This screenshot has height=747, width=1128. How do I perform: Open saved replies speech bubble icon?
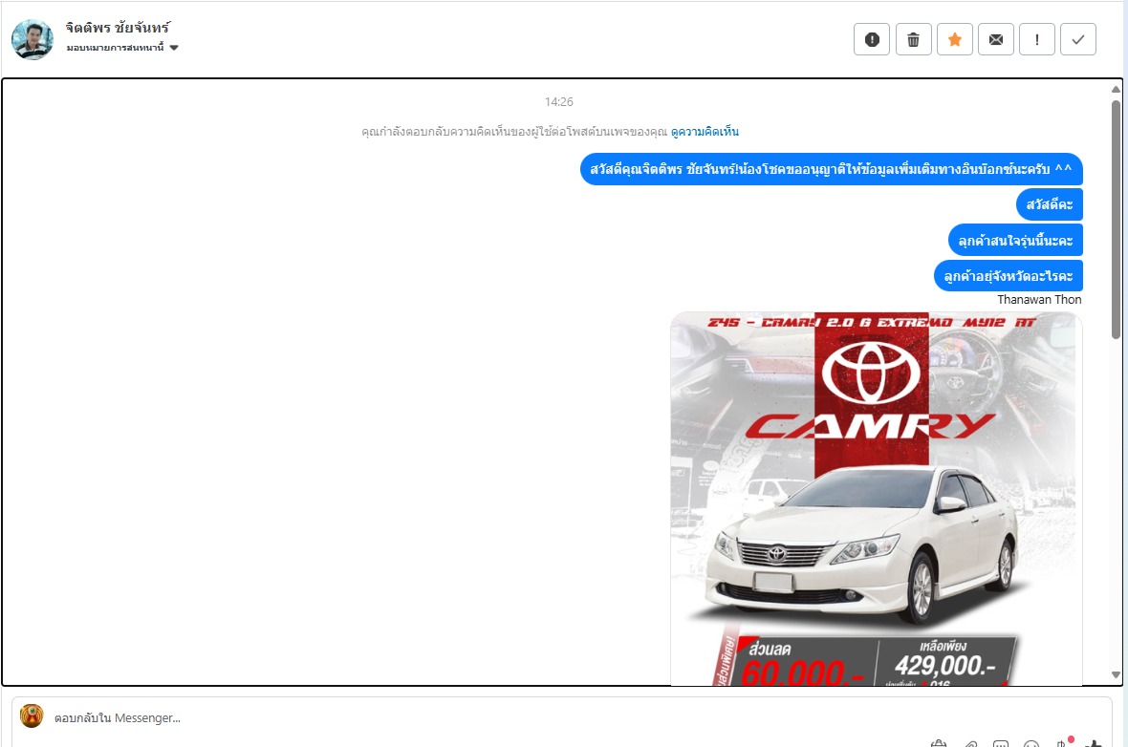click(1001, 743)
